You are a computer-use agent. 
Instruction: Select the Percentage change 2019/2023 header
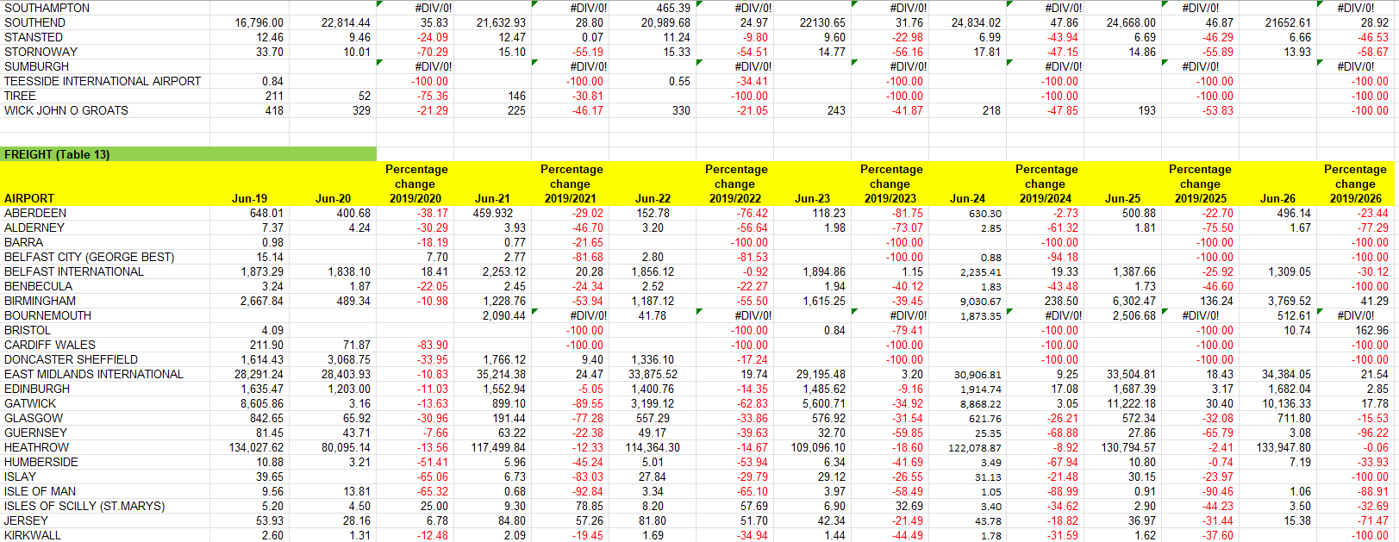[x=890, y=184]
